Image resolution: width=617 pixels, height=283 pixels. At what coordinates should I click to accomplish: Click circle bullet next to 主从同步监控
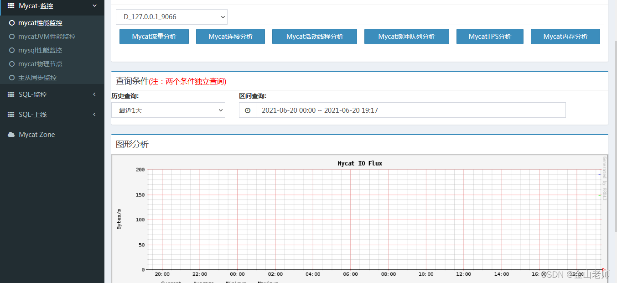(x=12, y=78)
